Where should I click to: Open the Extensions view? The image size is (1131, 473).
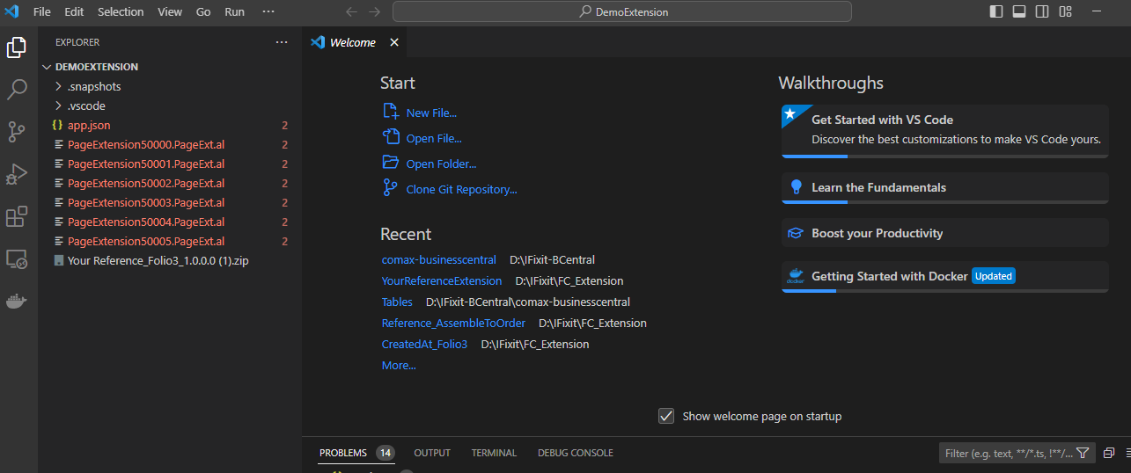(18, 216)
